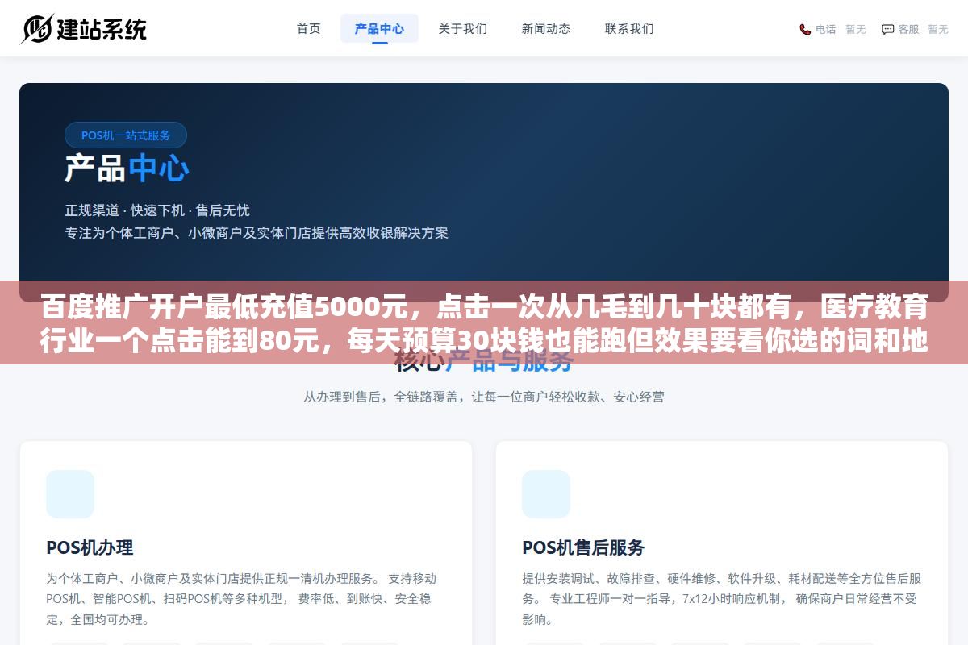The image size is (968, 645).
Task: Click the red phone icon
Action: [805, 29]
